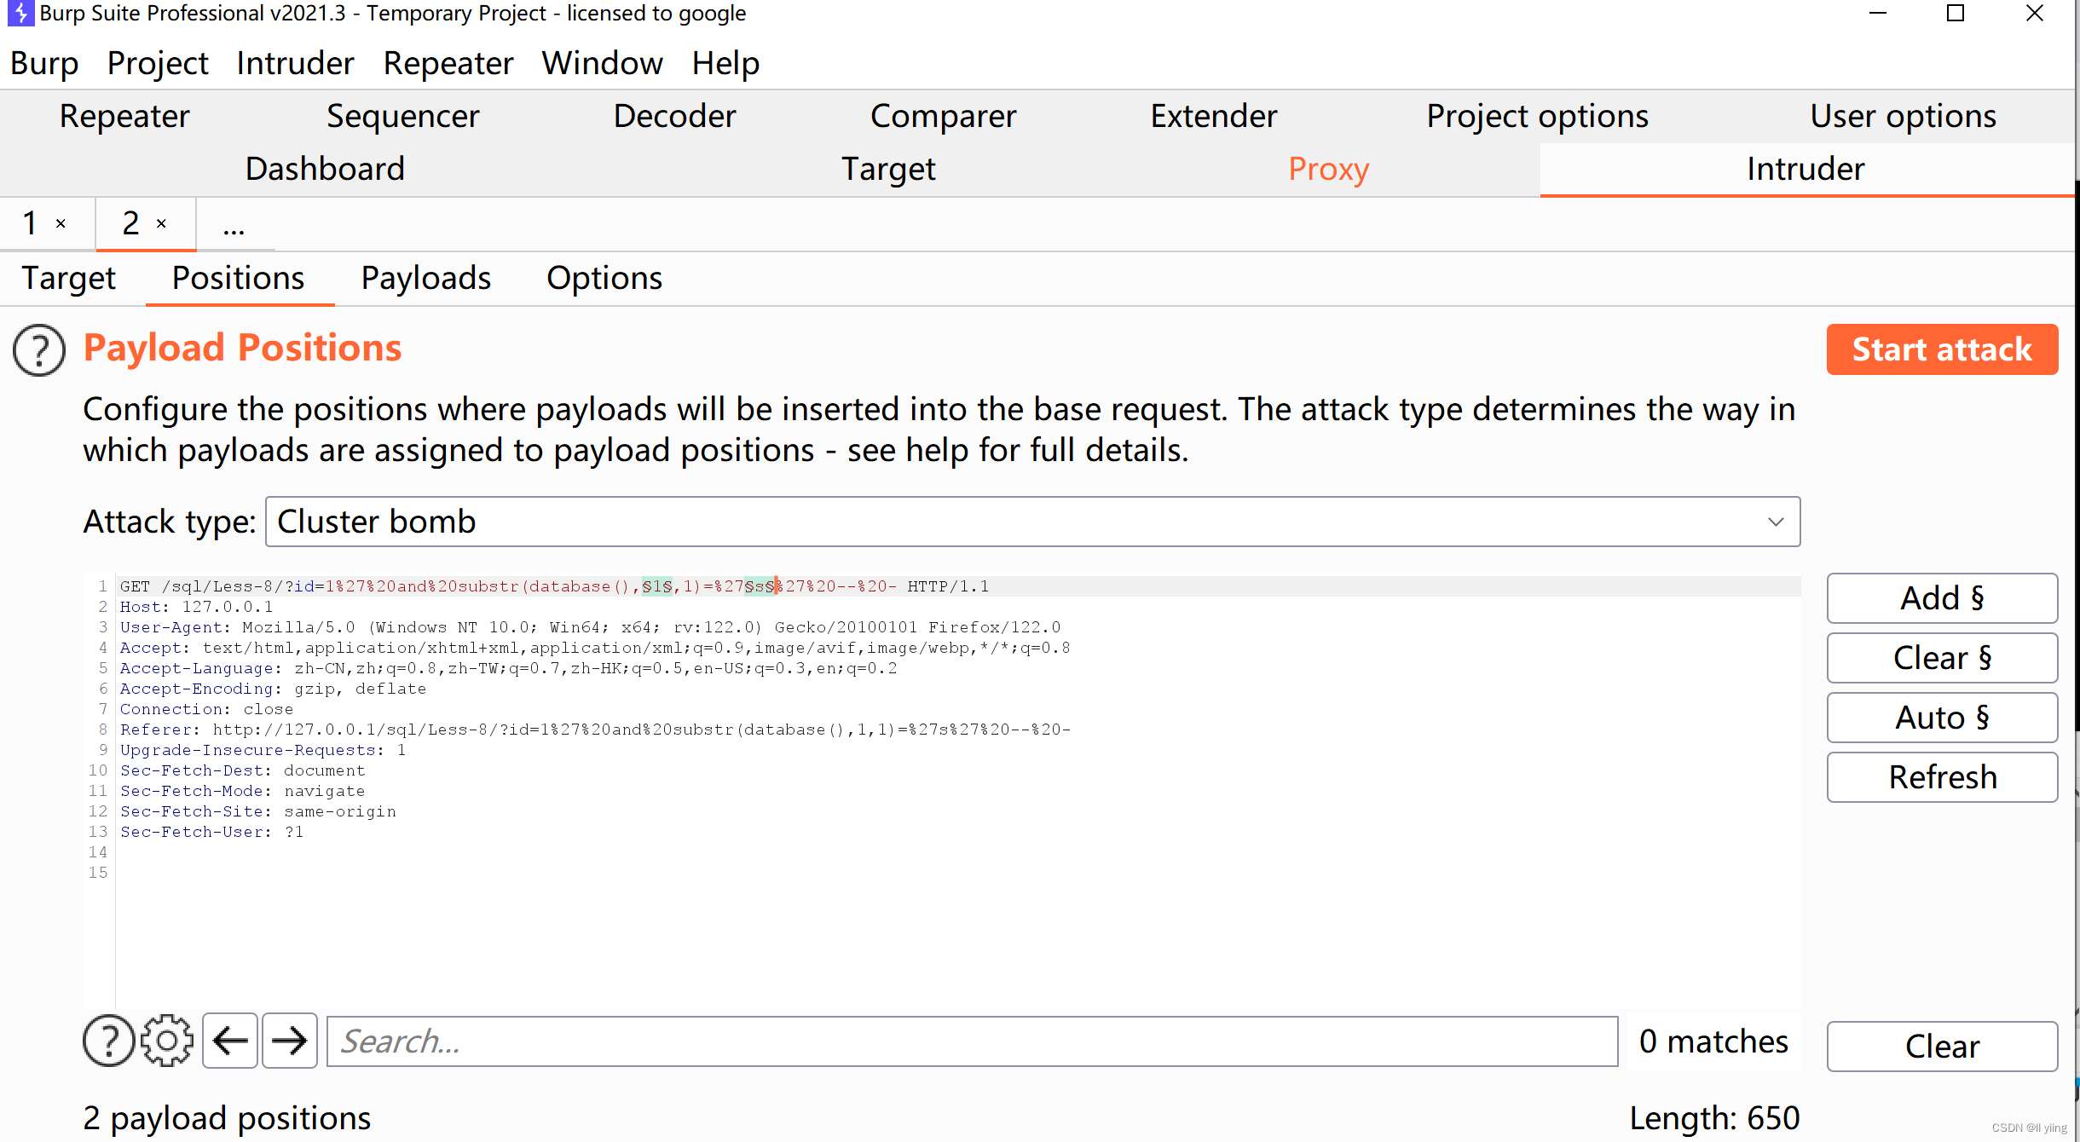Open the Intruder menu in menu bar
The height and width of the screenshot is (1142, 2080).
[x=295, y=63]
